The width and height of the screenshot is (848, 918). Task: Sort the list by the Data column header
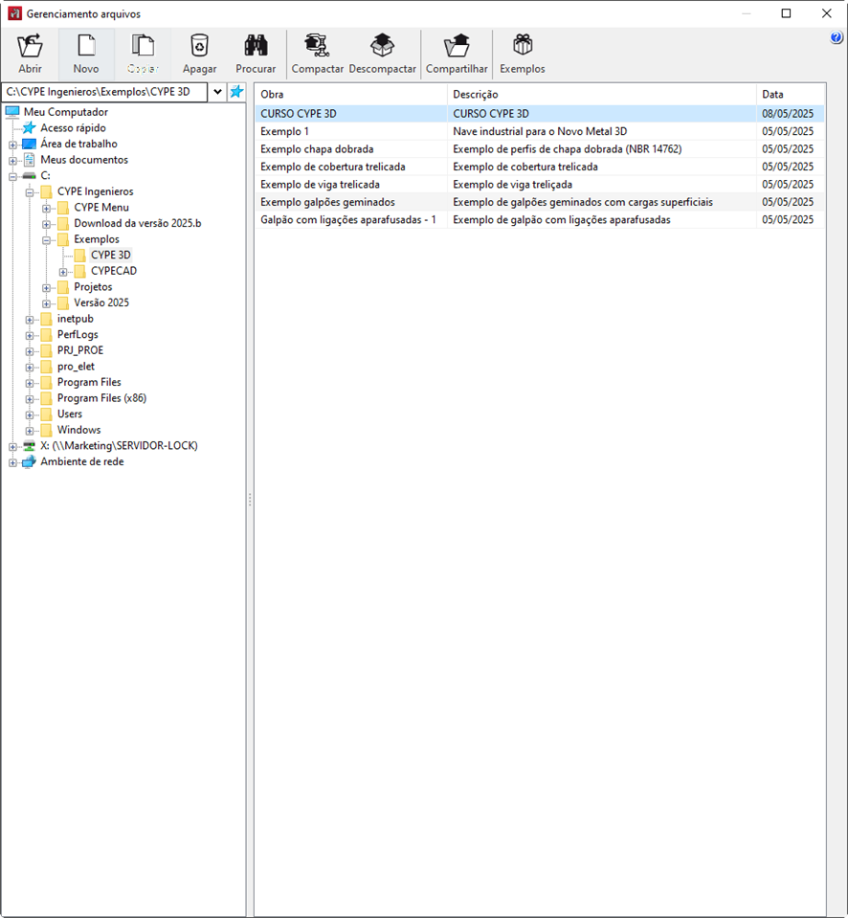791,94
